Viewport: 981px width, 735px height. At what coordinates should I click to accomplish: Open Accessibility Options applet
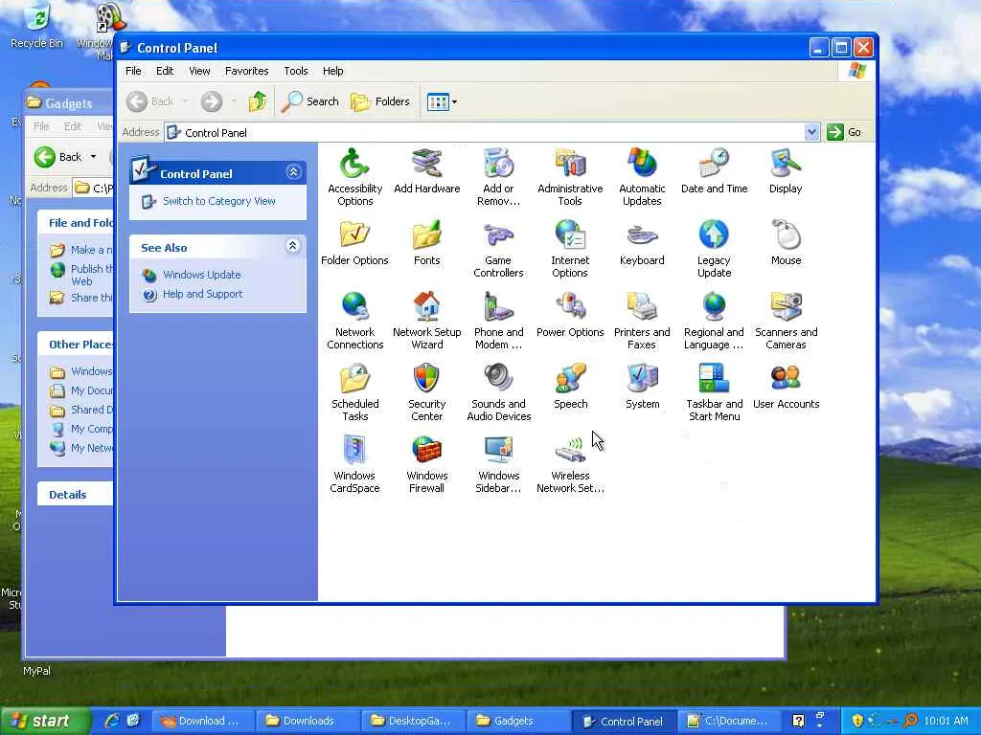pyautogui.click(x=354, y=177)
